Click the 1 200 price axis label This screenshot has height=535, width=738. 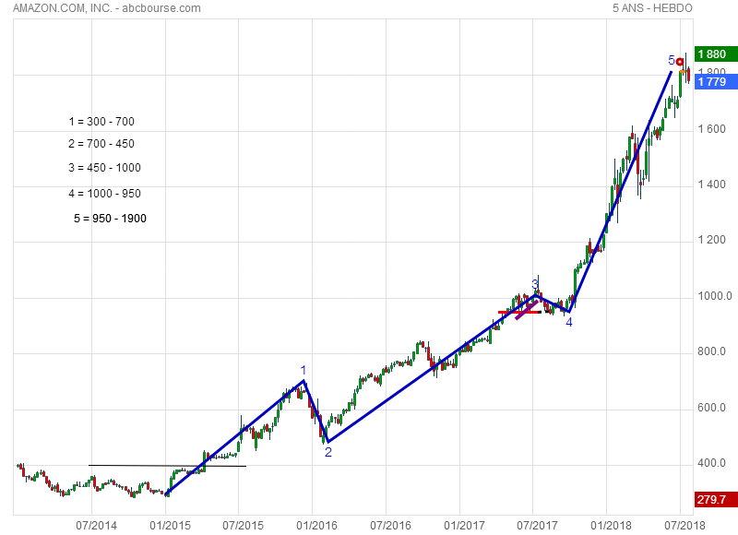pyautogui.click(x=711, y=240)
